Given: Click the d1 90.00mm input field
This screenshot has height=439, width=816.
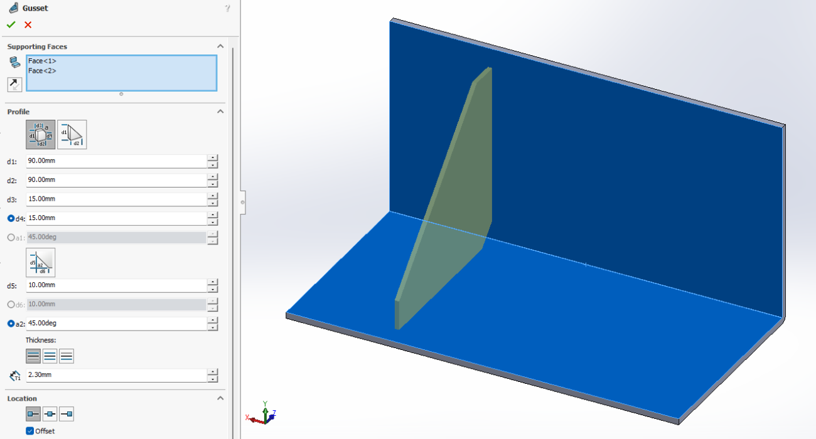Looking at the screenshot, I should (116, 161).
